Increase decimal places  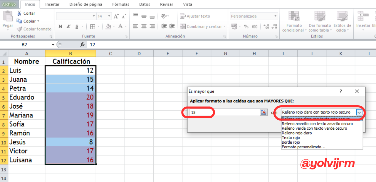pyautogui.click(x=266, y=27)
